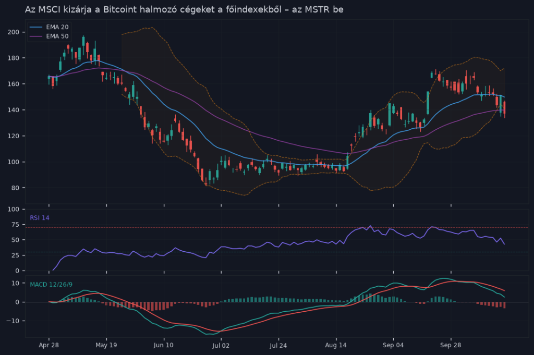
Task: Click the 160 price axis label
Action: pos(14,84)
